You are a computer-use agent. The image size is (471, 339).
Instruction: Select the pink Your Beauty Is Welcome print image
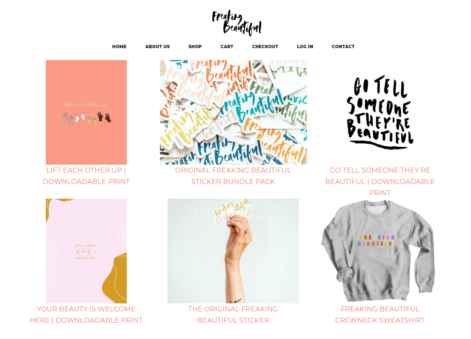86,251
